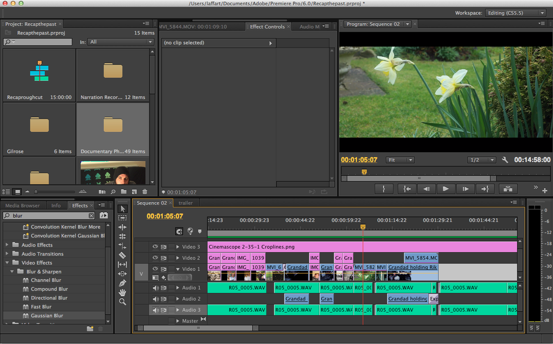This screenshot has width=553, height=344.
Task: Select the Hand tool
Action: coord(122,292)
